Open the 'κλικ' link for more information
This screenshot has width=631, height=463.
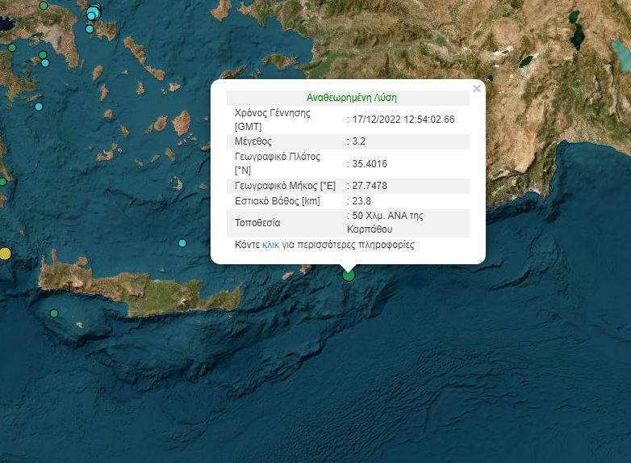pos(270,245)
